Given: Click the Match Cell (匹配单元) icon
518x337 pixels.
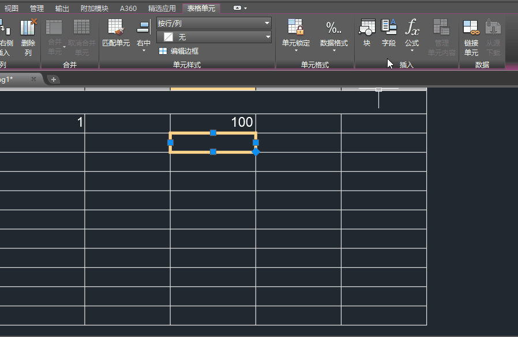Looking at the screenshot, I should click(x=116, y=29).
